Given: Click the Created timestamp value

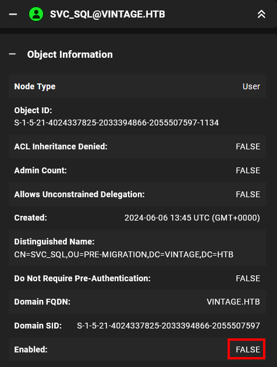Looking at the screenshot, I should point(192,218).
